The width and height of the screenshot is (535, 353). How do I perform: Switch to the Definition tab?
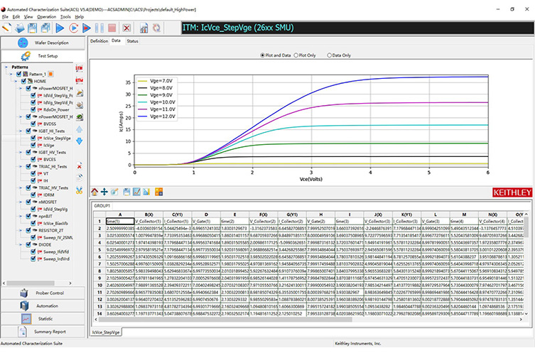point(98,41)
